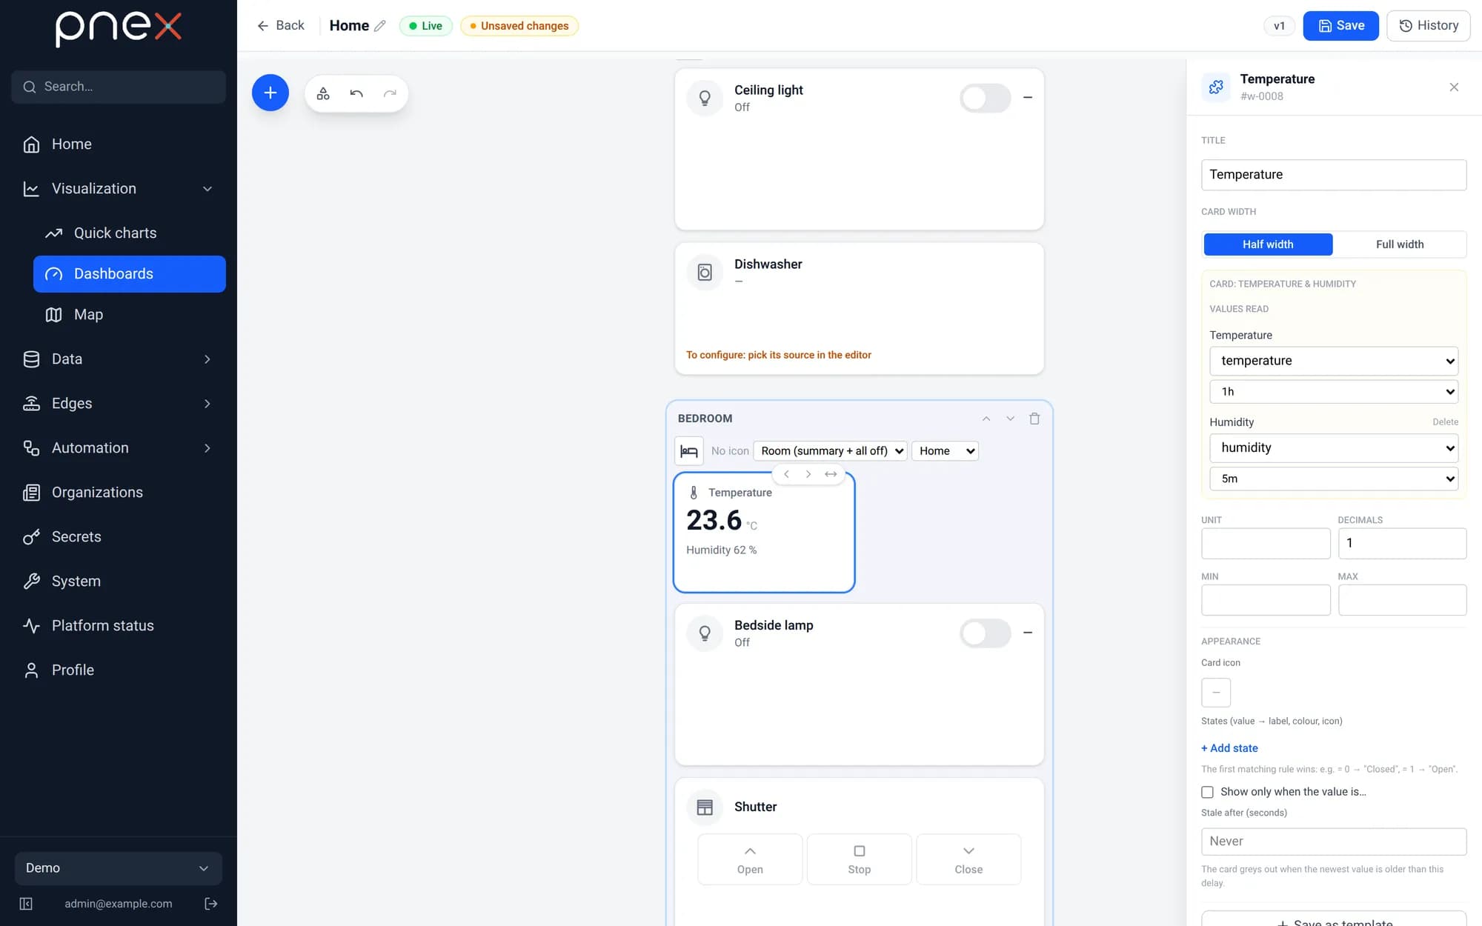Go to Quick charts
The image size is (1482, 926).
[x=115, y=233]
